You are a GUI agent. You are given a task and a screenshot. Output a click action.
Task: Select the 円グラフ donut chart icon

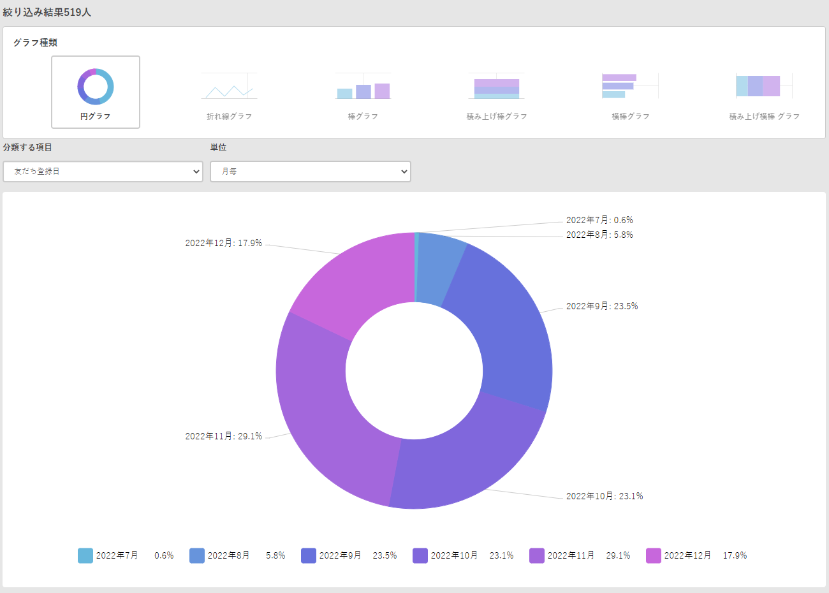point(96,87)
